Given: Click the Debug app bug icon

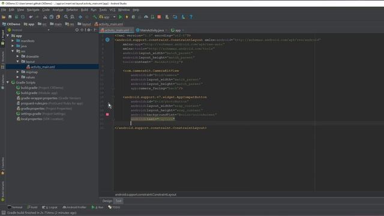Looking at the screenshot, I should [x=133, y=17].
